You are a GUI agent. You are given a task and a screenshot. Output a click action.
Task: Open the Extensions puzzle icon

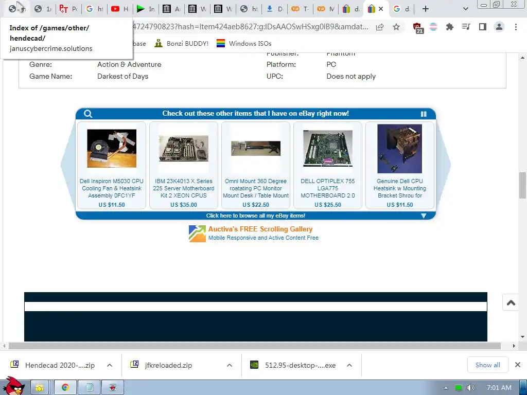click(x=450, y=27)
